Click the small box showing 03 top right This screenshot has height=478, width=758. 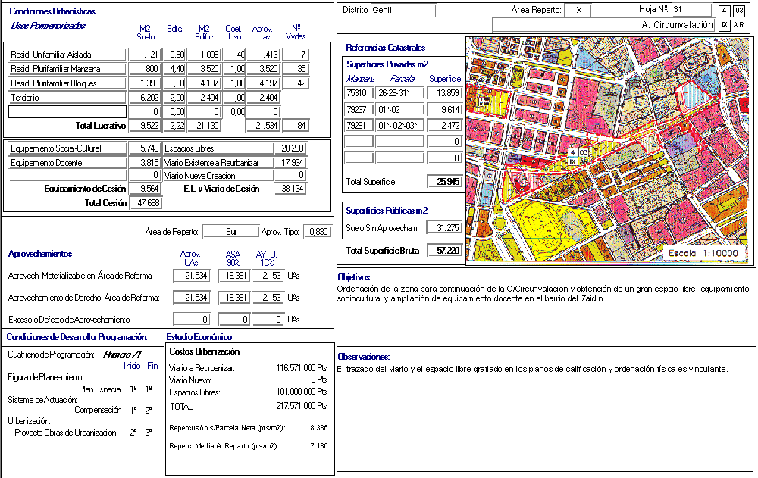[739, 11]
